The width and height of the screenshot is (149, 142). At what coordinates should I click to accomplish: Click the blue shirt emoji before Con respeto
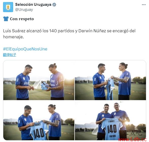point(6,19)
